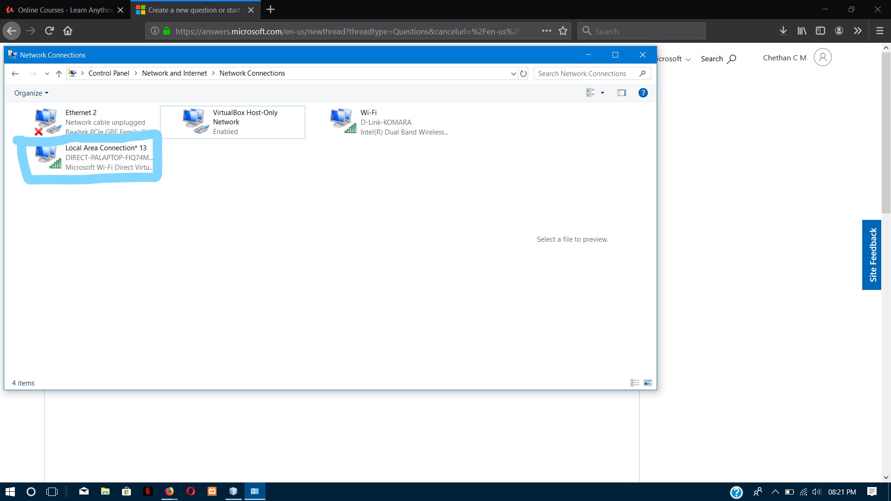
Task: Go to the Firefox home page
Action: [x=68, y=31]
